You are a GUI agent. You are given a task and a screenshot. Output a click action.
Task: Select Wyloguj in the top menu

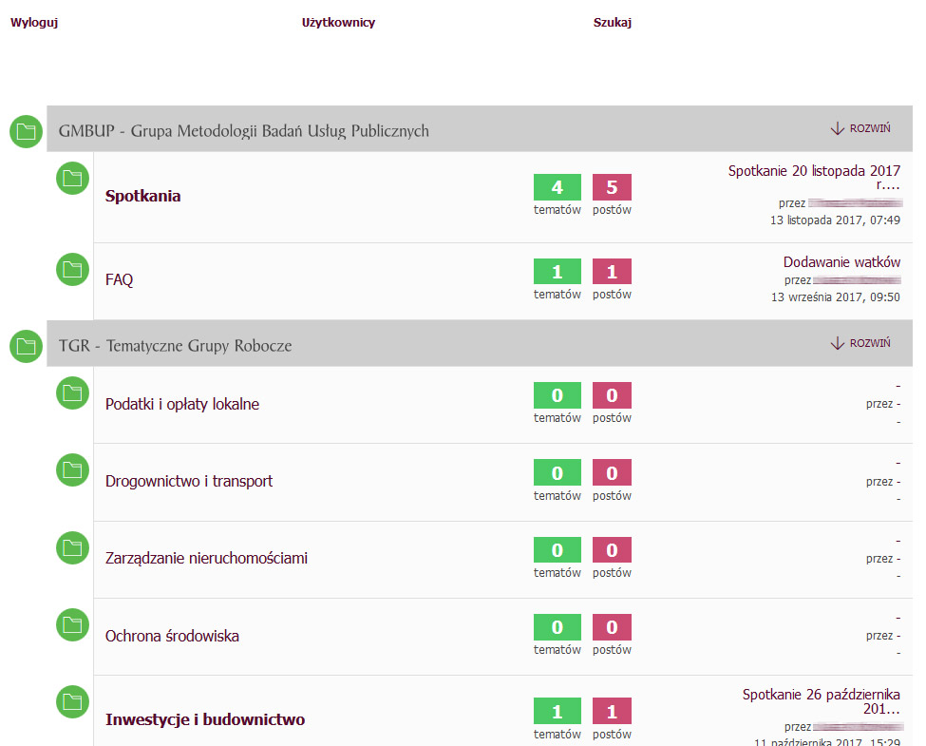pos(34,23)
